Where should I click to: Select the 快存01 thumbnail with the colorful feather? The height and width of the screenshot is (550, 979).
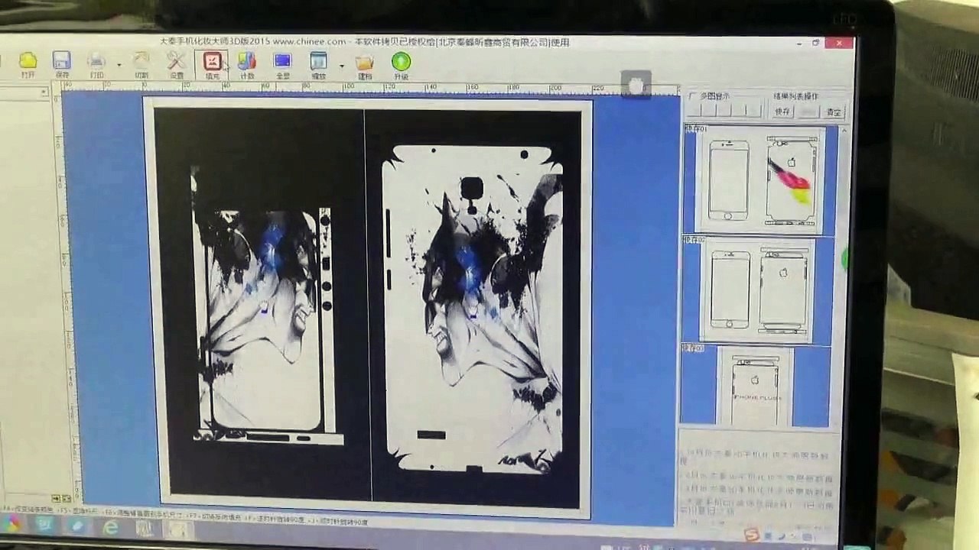(761, 180)
